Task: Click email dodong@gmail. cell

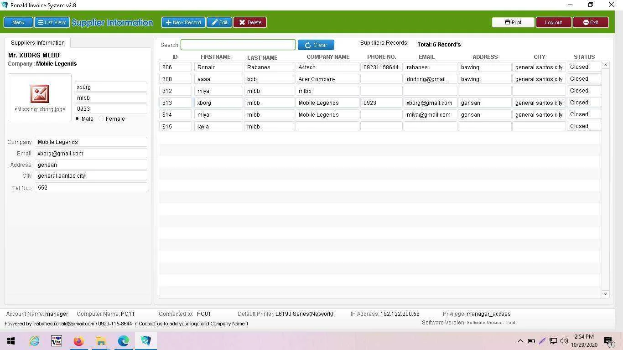Action: [x=431, y=79]
